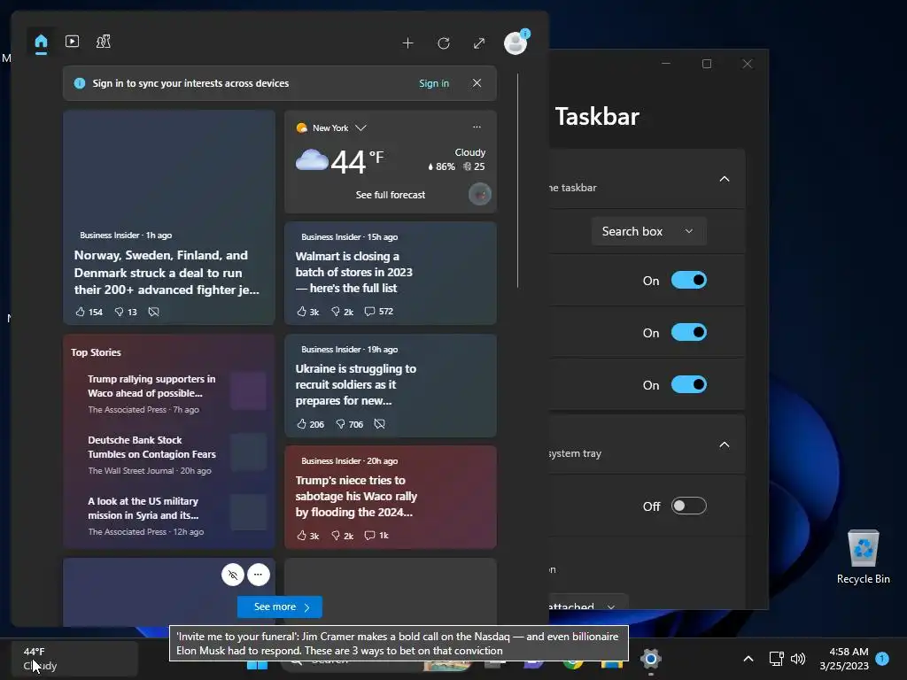Open the Play games tab icon

point(104,42)
